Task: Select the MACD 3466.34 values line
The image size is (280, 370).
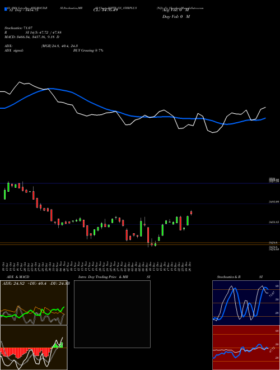Action: click(32, 37)
